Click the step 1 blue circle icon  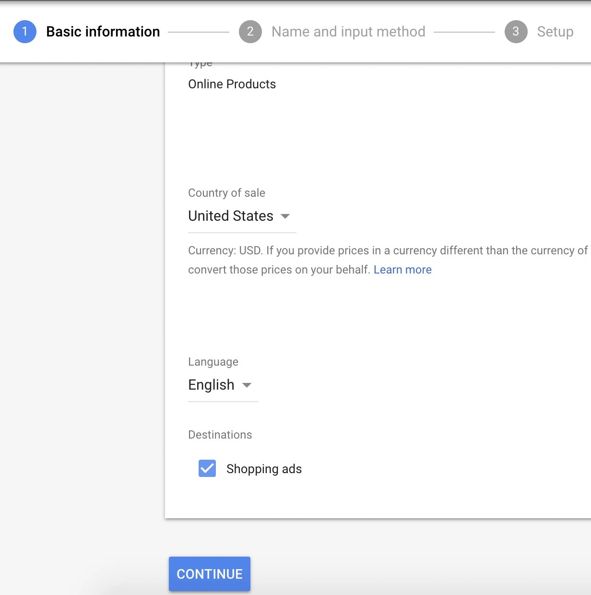25,32
